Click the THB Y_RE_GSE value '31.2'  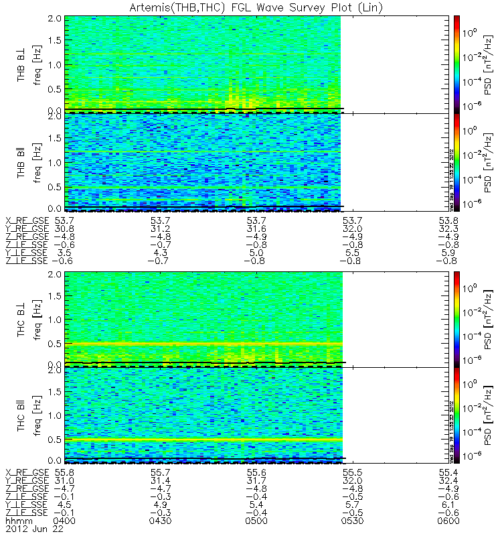point(160,228)
